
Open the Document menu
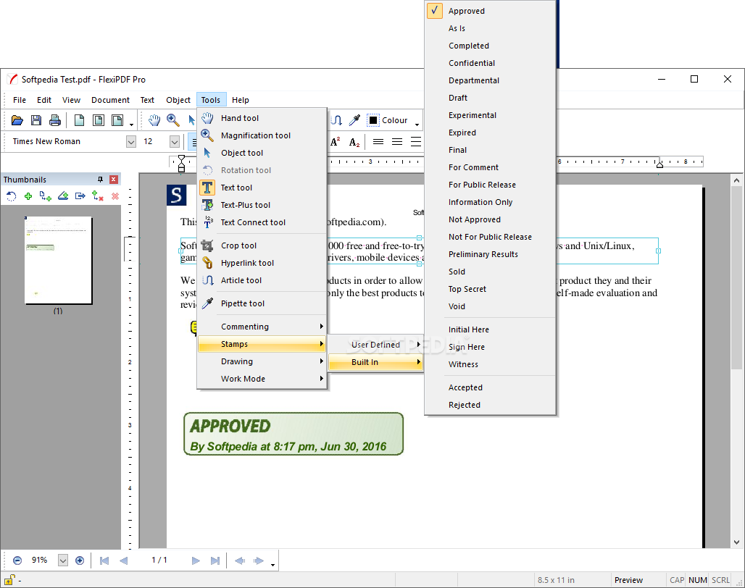click(x=110, y=100)
